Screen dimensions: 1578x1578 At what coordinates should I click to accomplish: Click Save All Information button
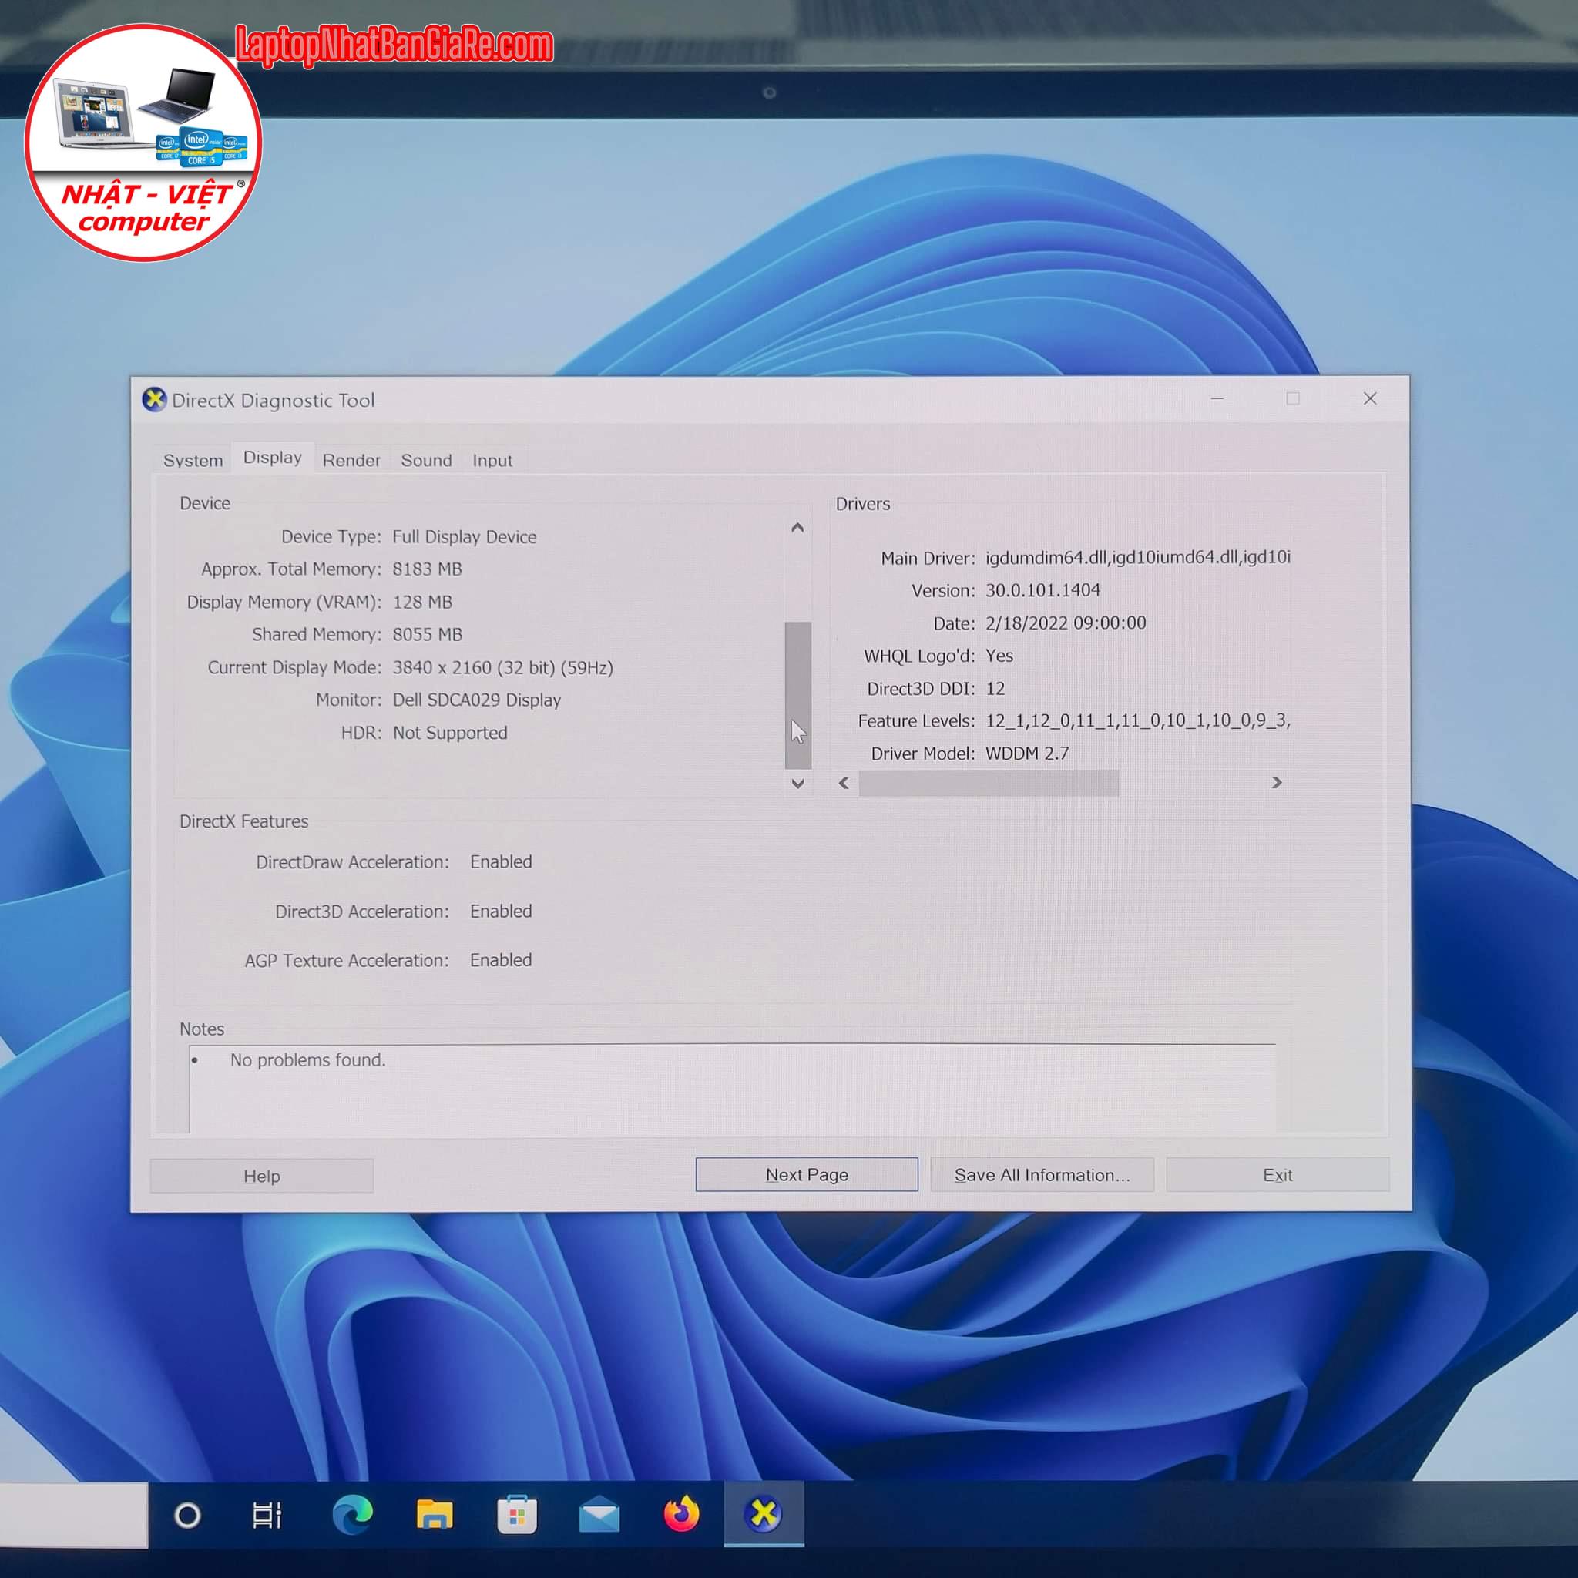click(1042, 1174)
